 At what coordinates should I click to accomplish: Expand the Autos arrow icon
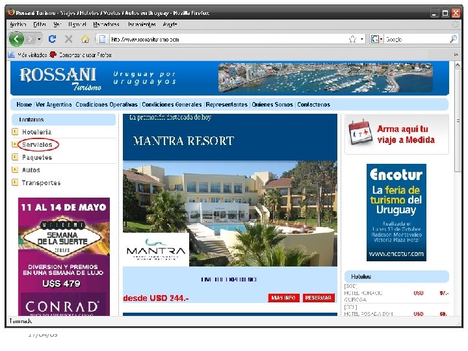pos(15,170)
